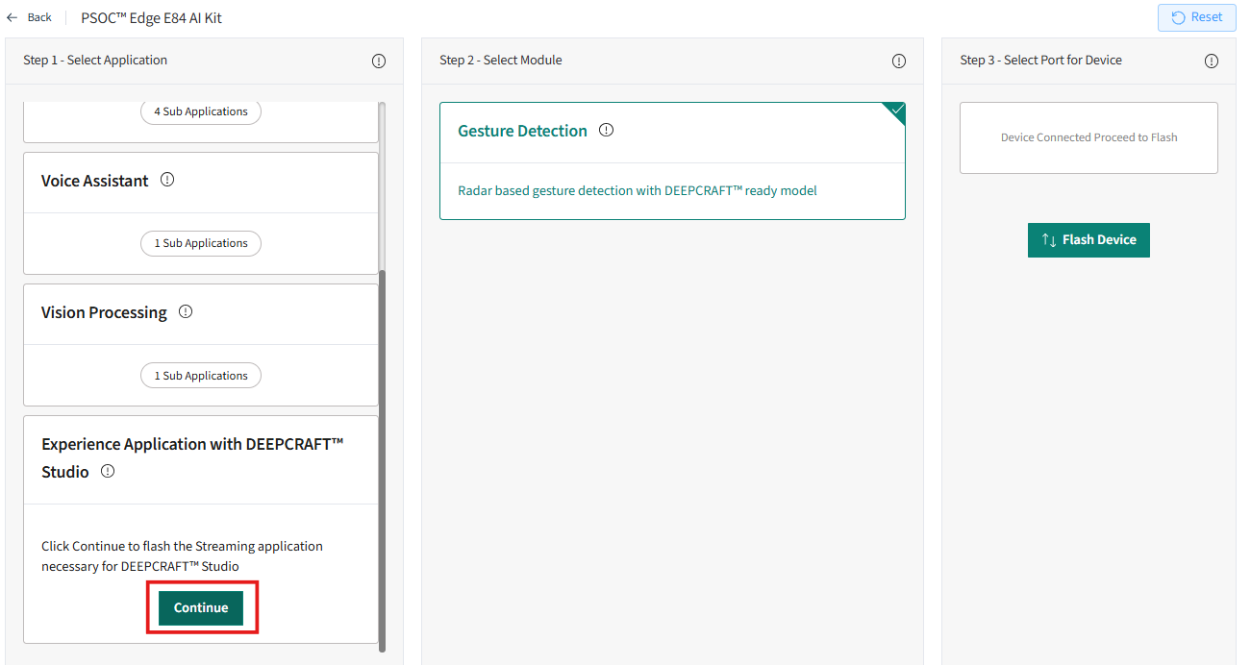
Task: Click the Back arrow icon
Action: 13,17
